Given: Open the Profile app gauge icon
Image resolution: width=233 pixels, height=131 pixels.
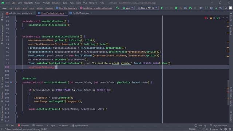Looking at the screenshot, I should coord(185,8).
